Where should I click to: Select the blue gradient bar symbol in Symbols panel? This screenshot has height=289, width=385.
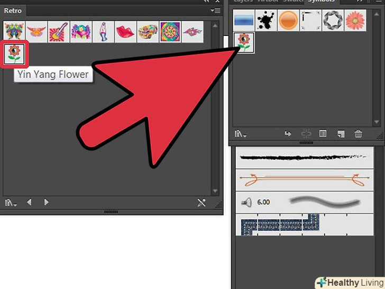(x=244, y=20)
